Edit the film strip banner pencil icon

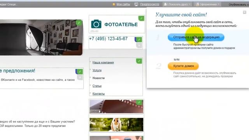pyautogui.click(x=139, y=102)
